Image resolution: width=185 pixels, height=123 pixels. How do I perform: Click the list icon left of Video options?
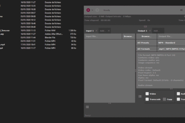[140, 96]
